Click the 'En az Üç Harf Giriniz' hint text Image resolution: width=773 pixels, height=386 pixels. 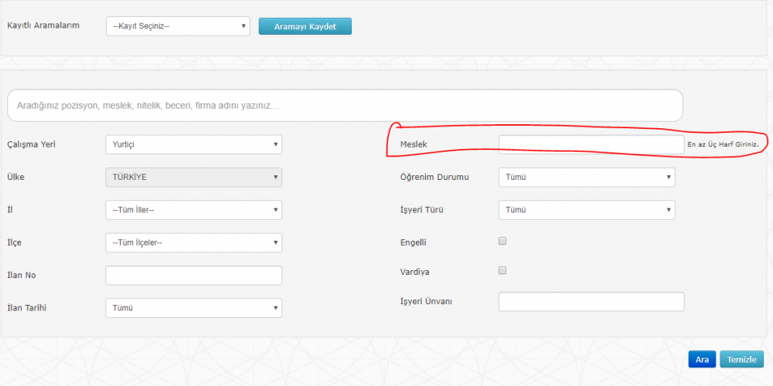point(727,145)
